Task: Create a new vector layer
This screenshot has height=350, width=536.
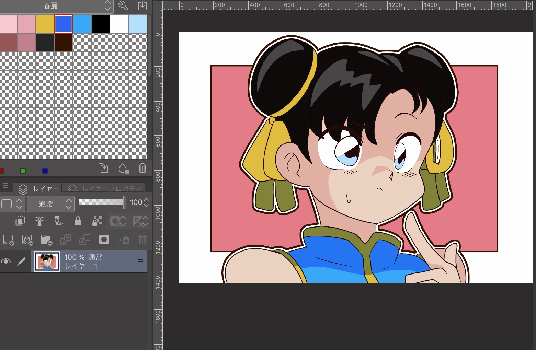Action: click(x=27, y=240)
